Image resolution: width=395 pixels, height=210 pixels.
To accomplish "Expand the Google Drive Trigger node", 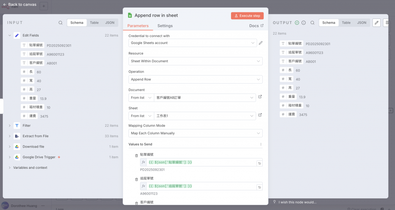I will point(10,157).
